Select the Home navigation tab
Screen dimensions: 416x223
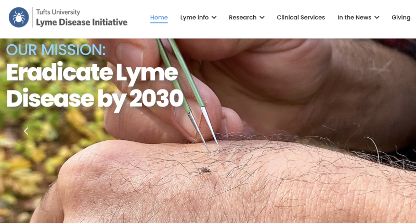pos(159,18)
